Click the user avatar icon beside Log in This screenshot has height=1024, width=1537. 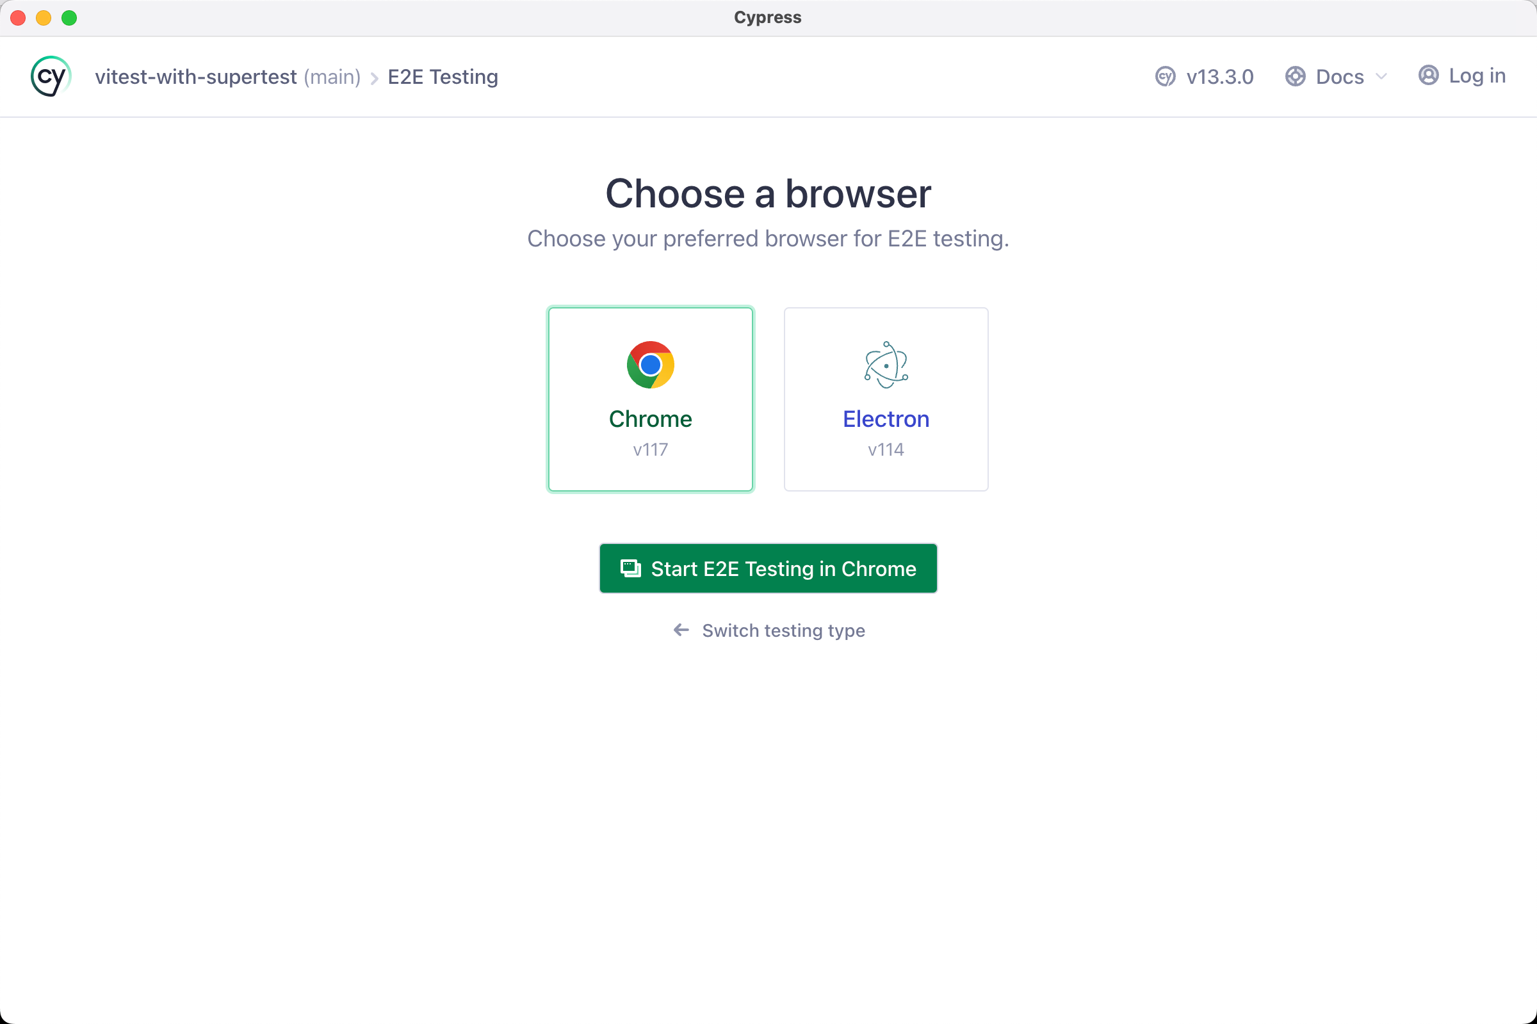coord(1428,75)
